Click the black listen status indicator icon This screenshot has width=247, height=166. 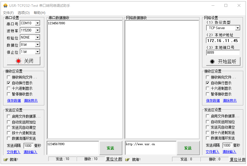click(212, 62)
